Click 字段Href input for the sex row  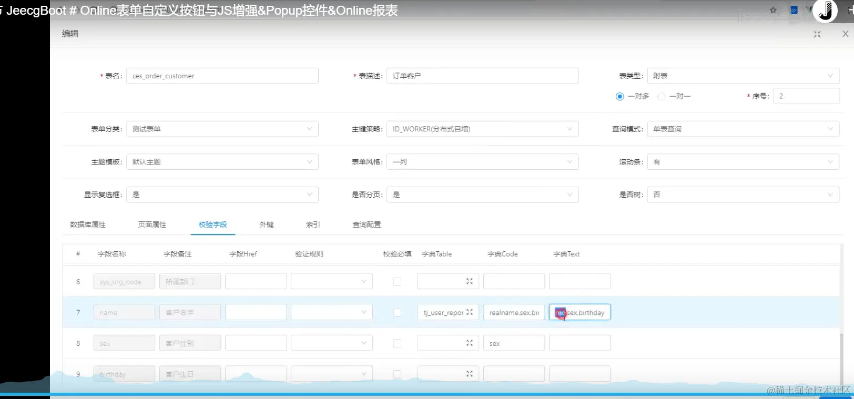256,343
